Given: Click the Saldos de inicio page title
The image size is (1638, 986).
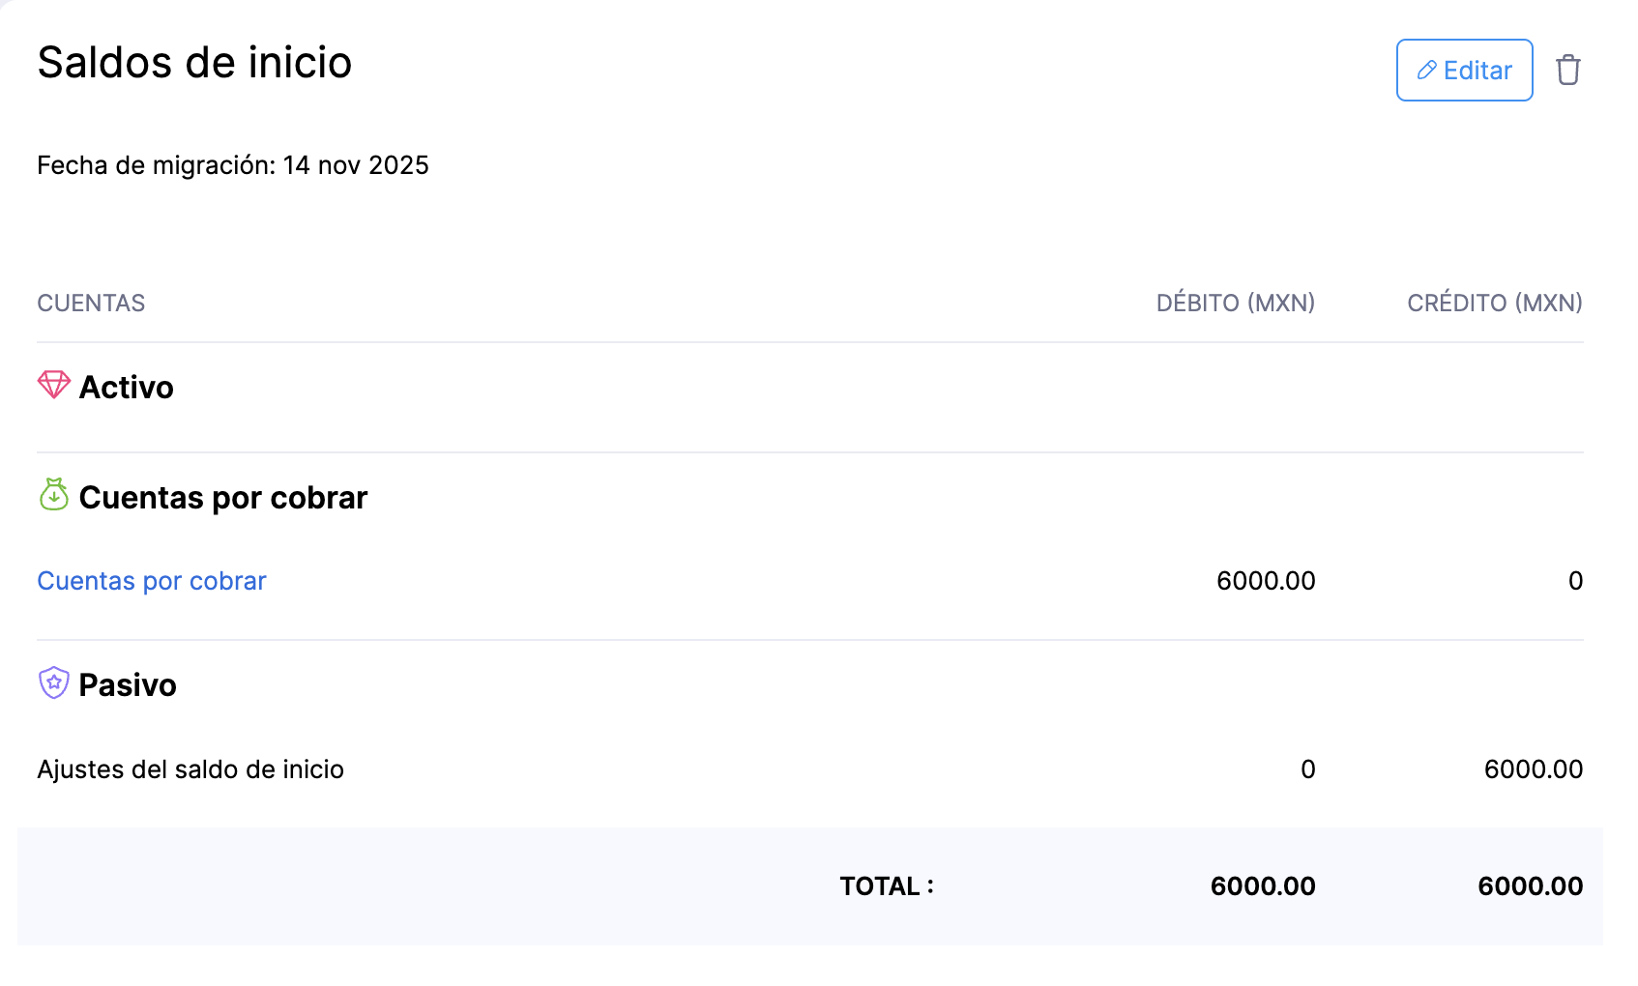Looking at the screenshot, I should click(x=194, y=63).
